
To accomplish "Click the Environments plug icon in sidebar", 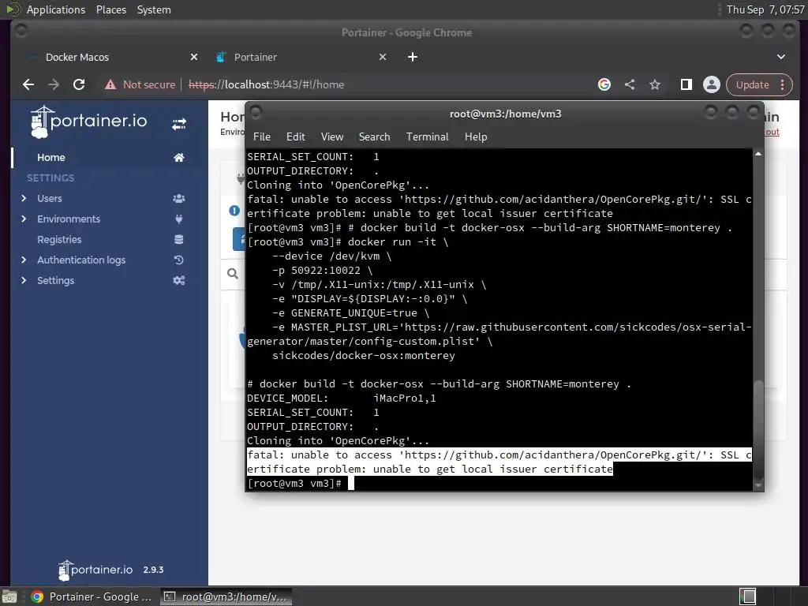I will (x=179, y=219).
